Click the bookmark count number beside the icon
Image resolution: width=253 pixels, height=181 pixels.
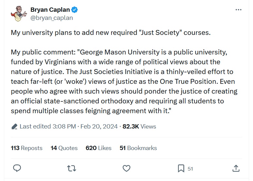(x=190, y=169)
